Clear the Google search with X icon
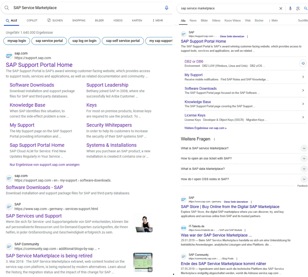 (281, 8)
